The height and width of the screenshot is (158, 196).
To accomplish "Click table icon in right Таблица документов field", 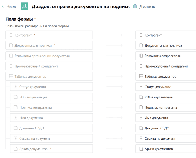I will pyautogui.click(x=141, y=77).
